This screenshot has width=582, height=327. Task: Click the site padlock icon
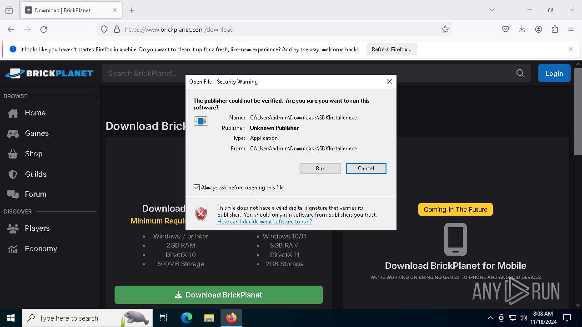[x=117, y=29]
